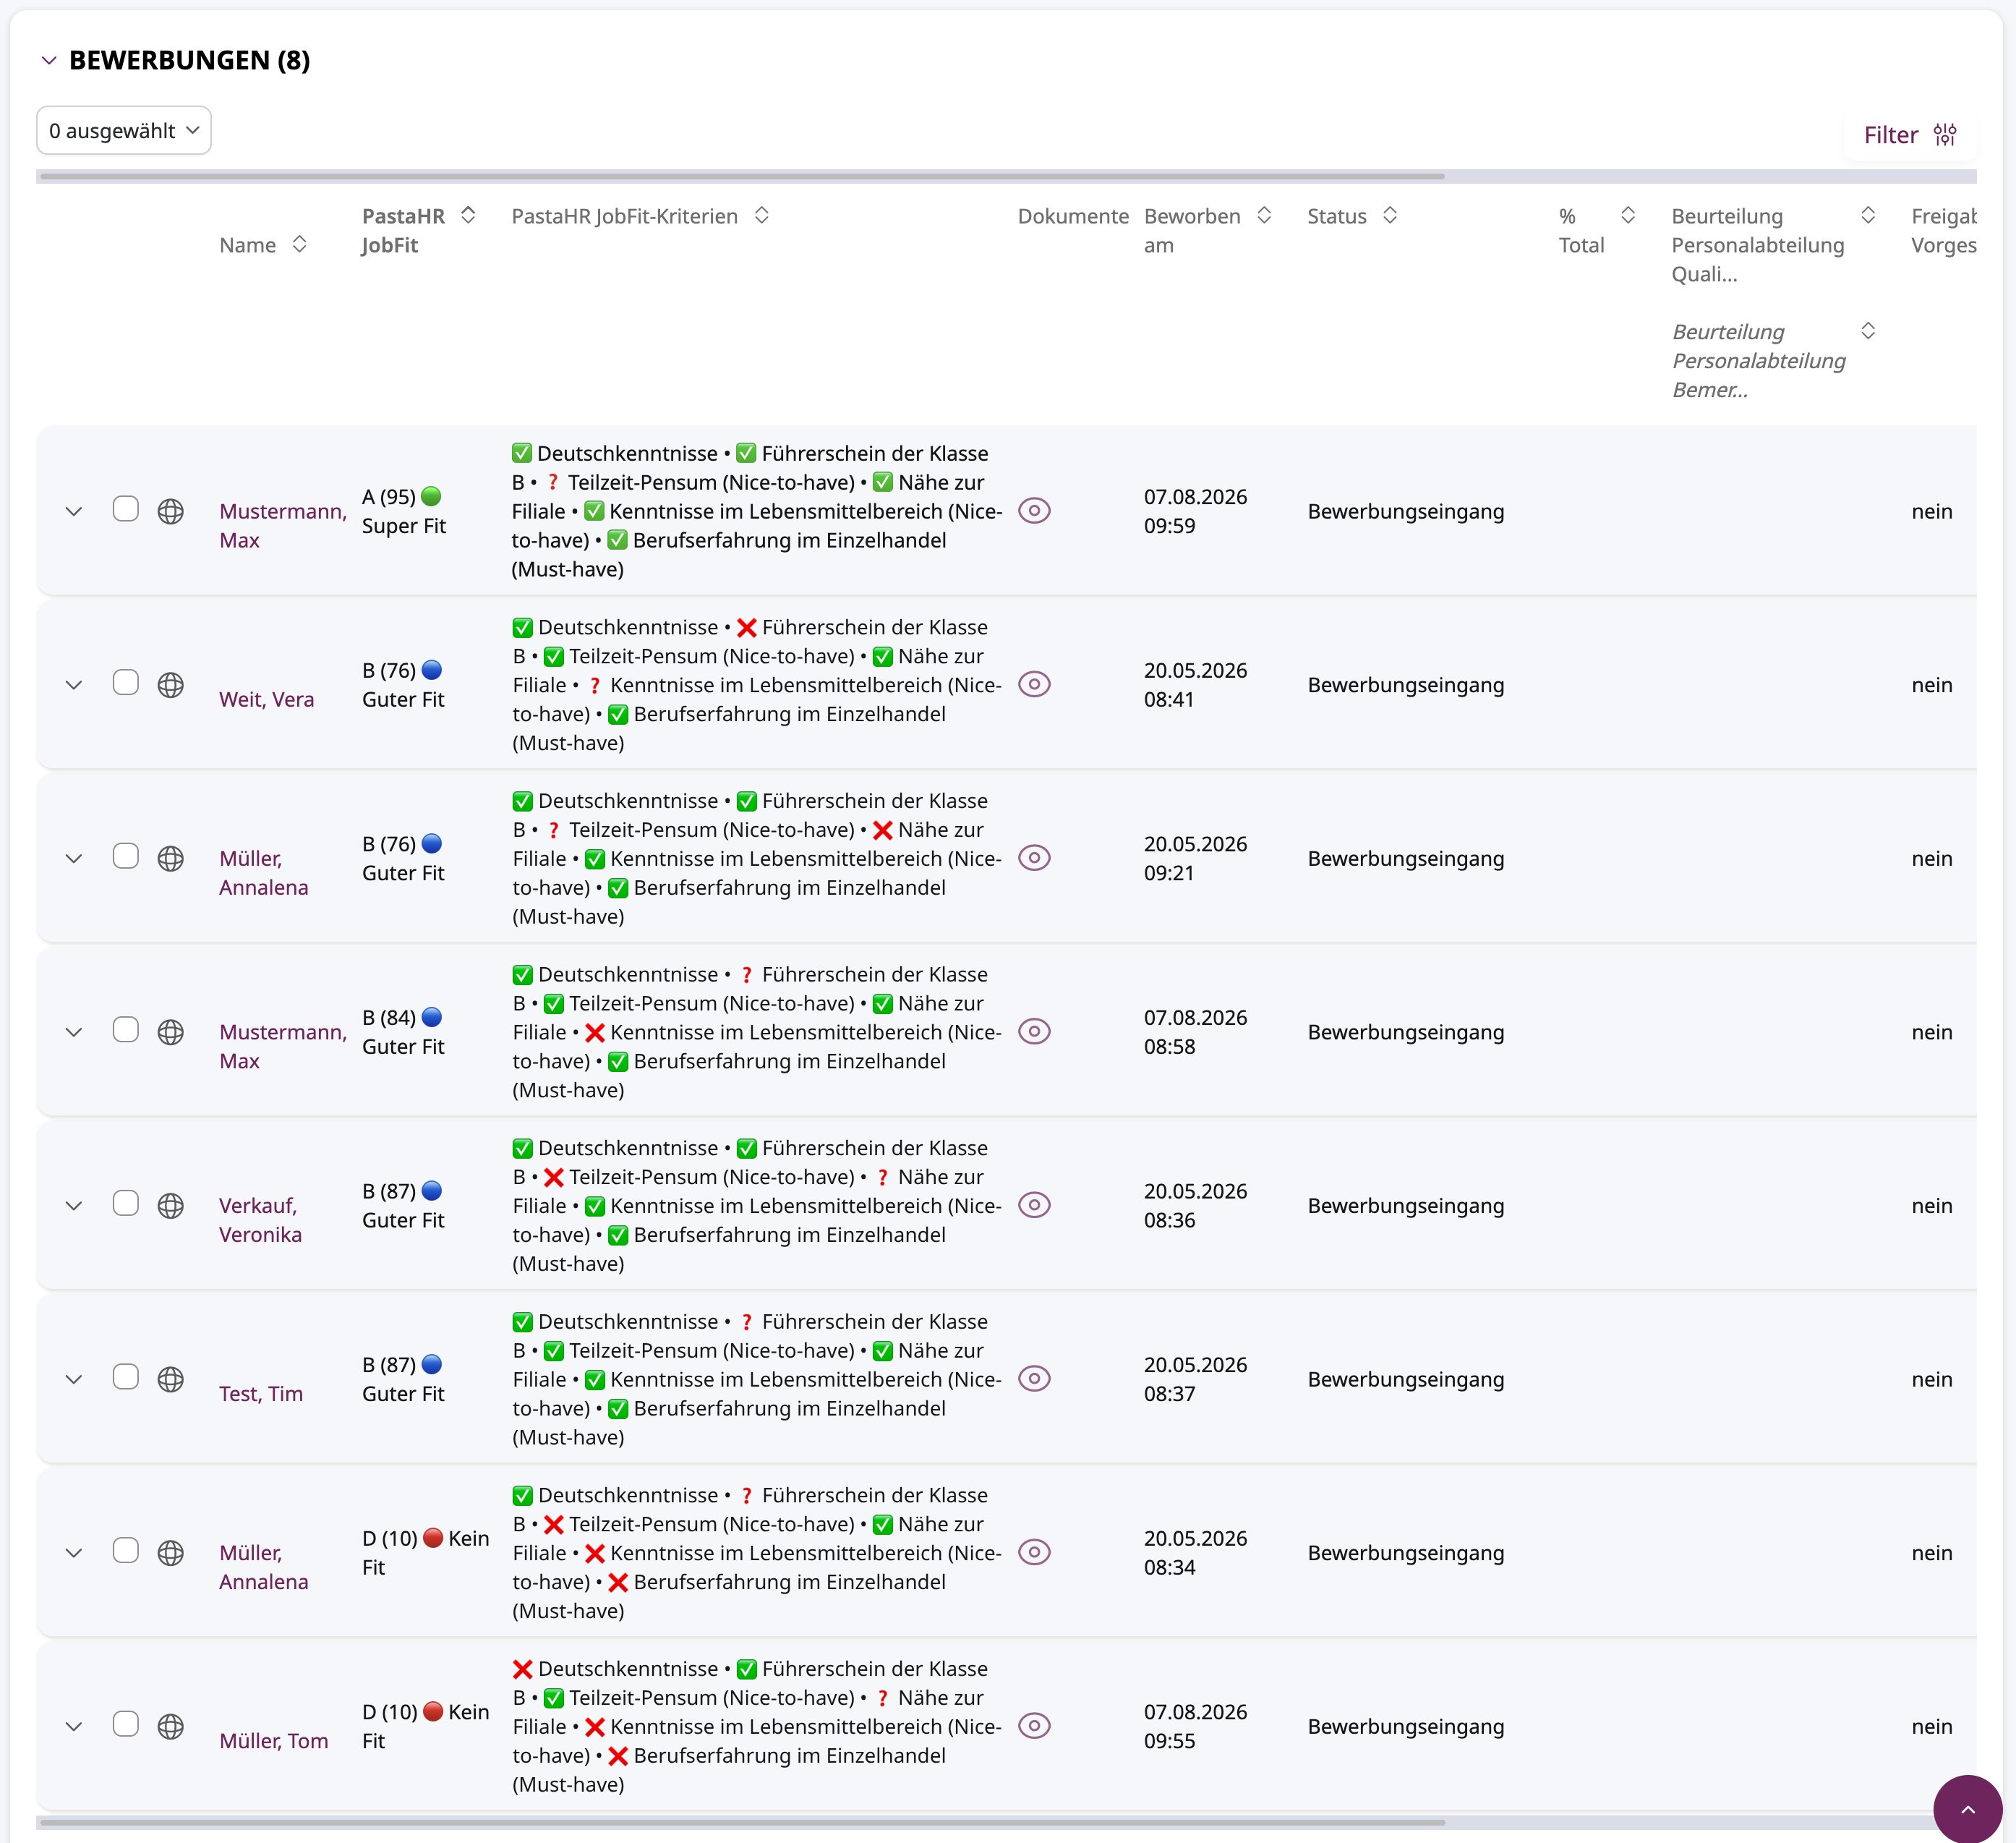Sort by Name column arrows
The height and width of the screenshot is (1843, 2016).
pyautogui.click(x=299, y=244)
